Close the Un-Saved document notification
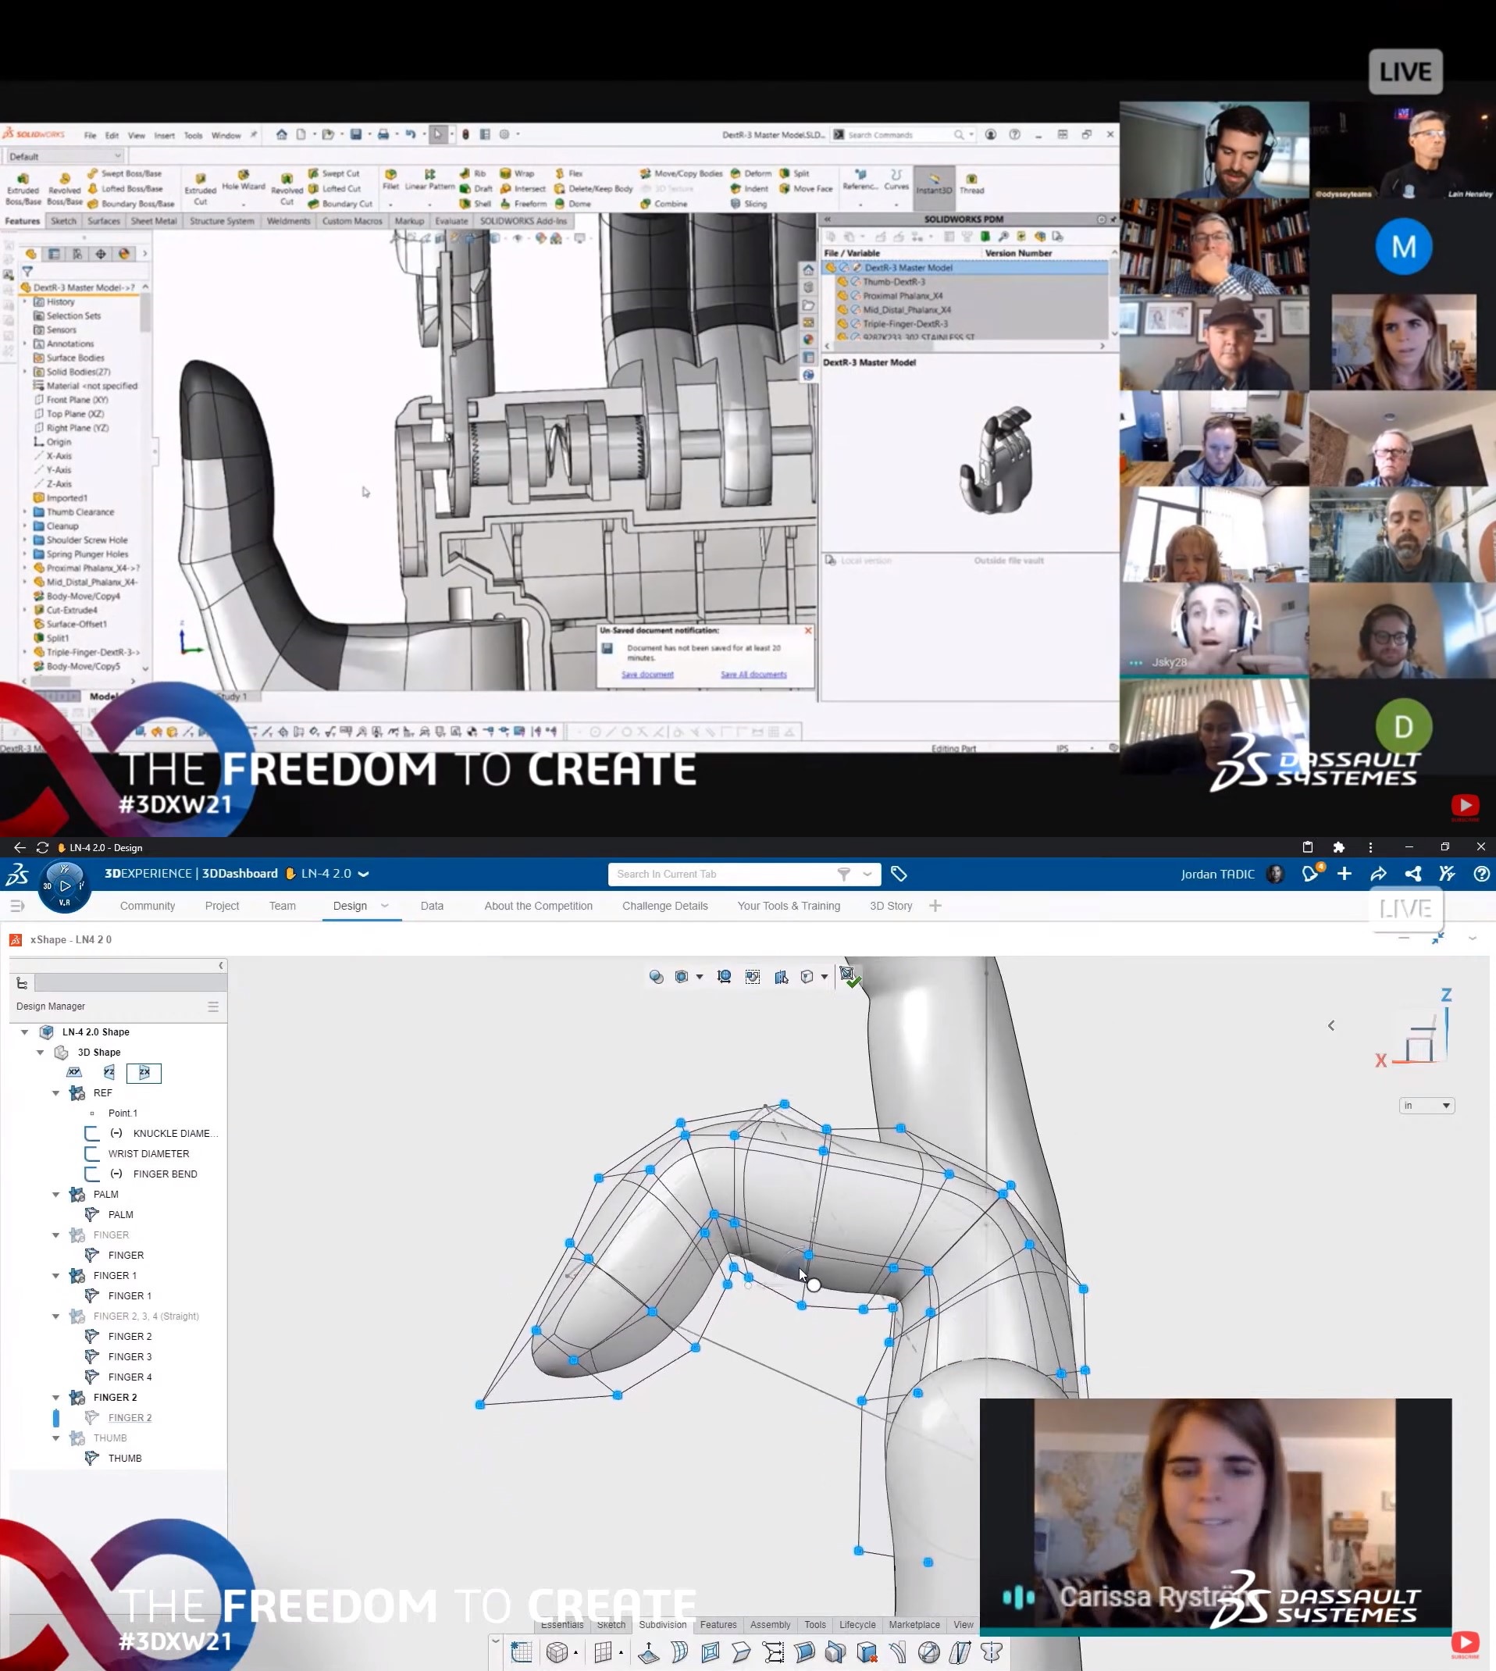The height and width of the screenshot is (1671, 1496). (x=808, y=630)
